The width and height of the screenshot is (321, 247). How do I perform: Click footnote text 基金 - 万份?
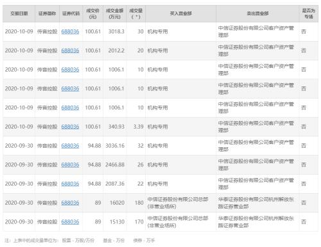pyautogui.click(x=114, y=241)
